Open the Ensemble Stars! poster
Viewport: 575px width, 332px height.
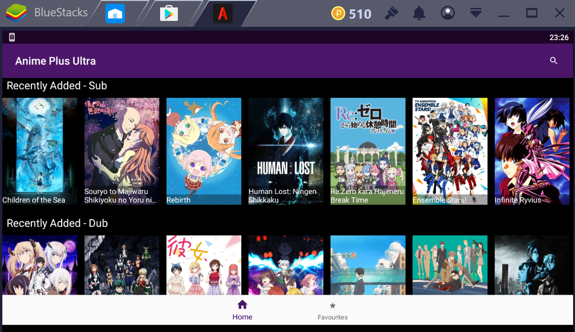[450, 151]
